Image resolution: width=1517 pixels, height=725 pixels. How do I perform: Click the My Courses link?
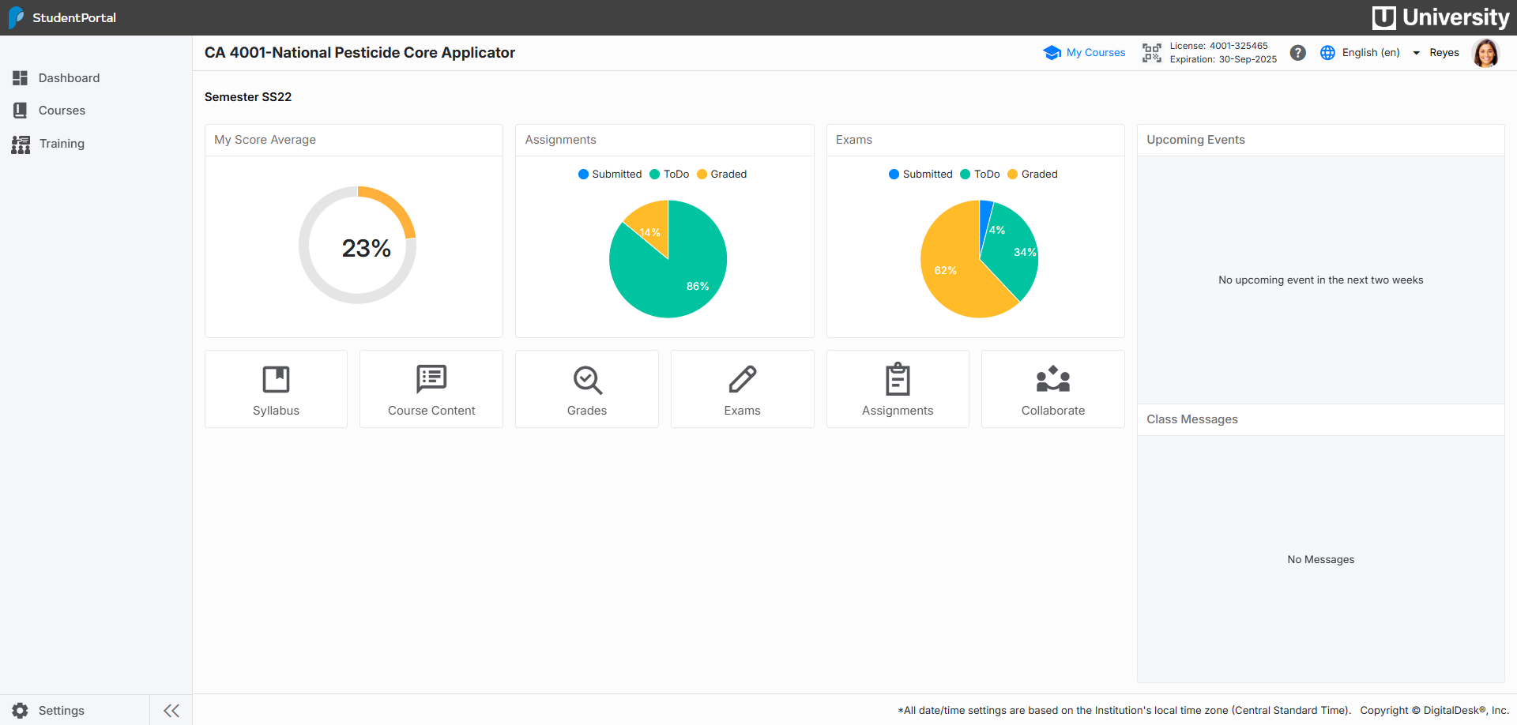[x=1095, y=52]
